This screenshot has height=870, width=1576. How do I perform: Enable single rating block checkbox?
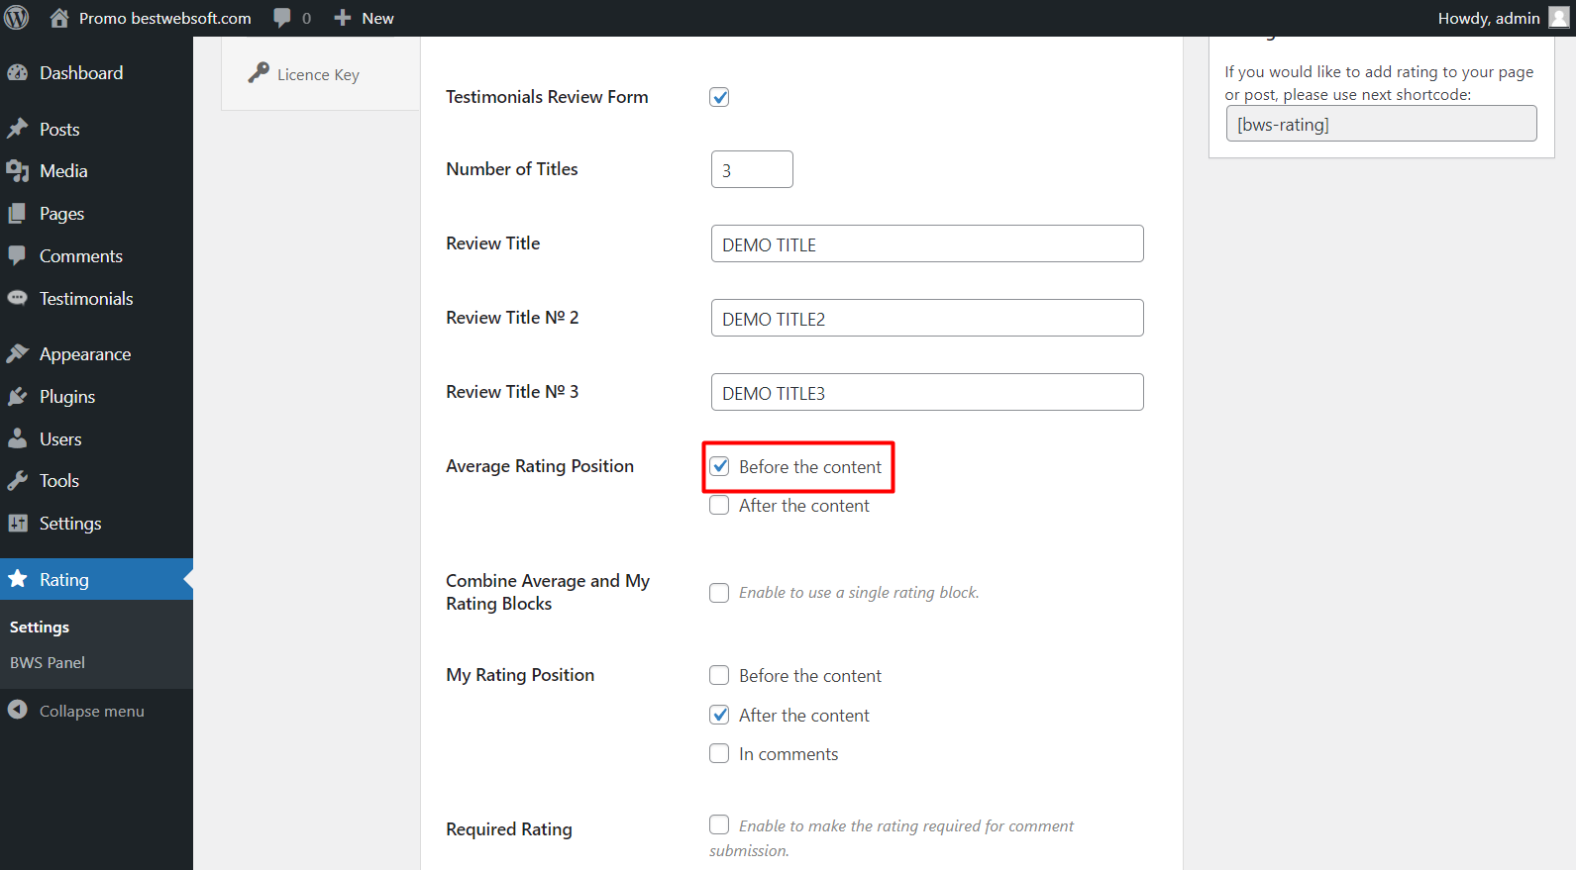719,592
